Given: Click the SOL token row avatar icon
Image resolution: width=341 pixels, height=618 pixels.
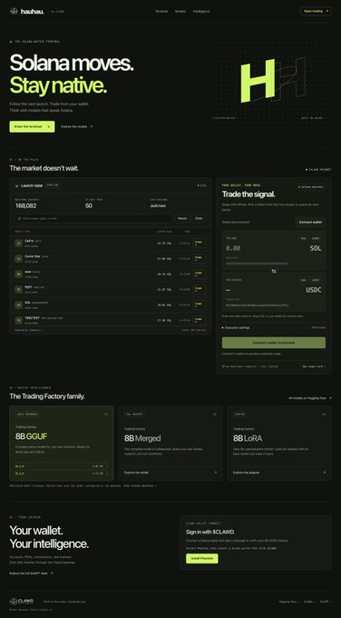Looking at the screenshot, I should 18,304.
